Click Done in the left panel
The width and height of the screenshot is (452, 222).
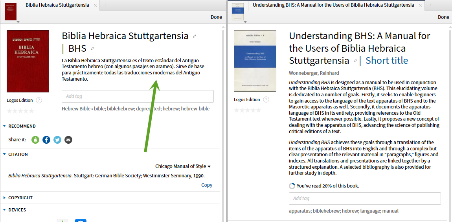coord(216,17)
